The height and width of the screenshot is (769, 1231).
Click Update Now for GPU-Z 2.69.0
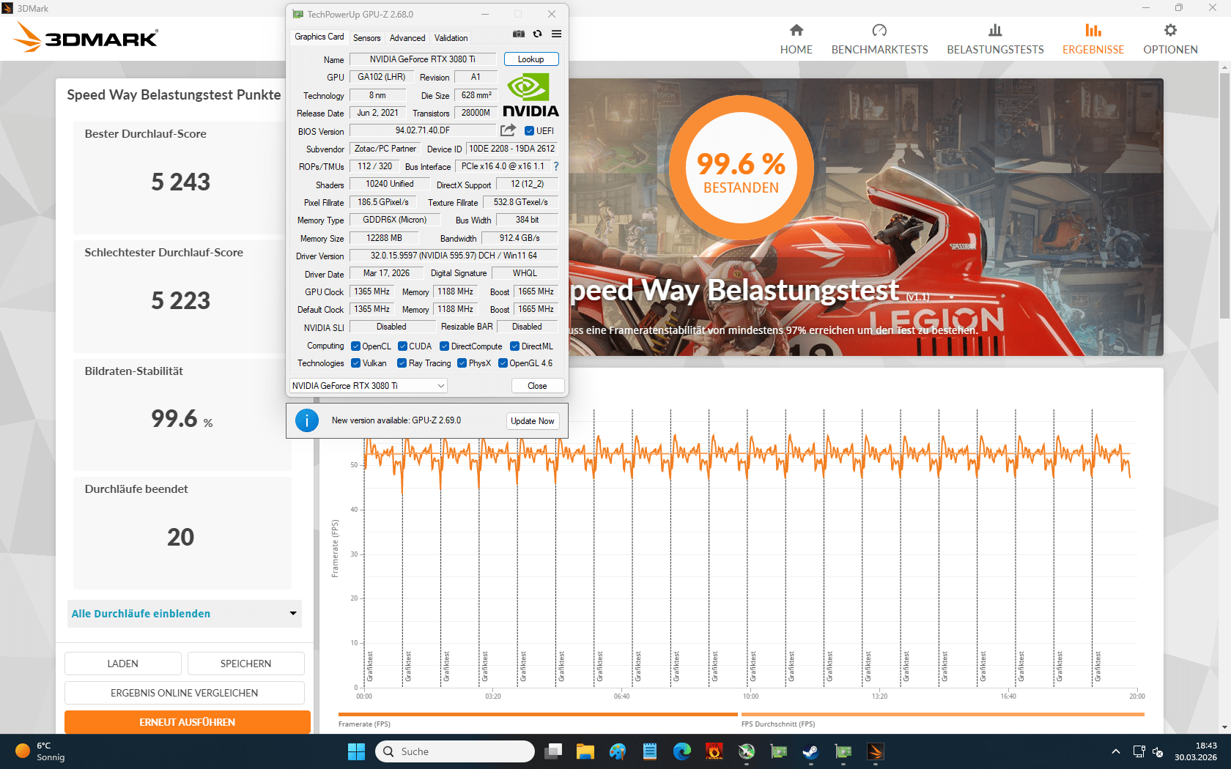tap(533, 421)
